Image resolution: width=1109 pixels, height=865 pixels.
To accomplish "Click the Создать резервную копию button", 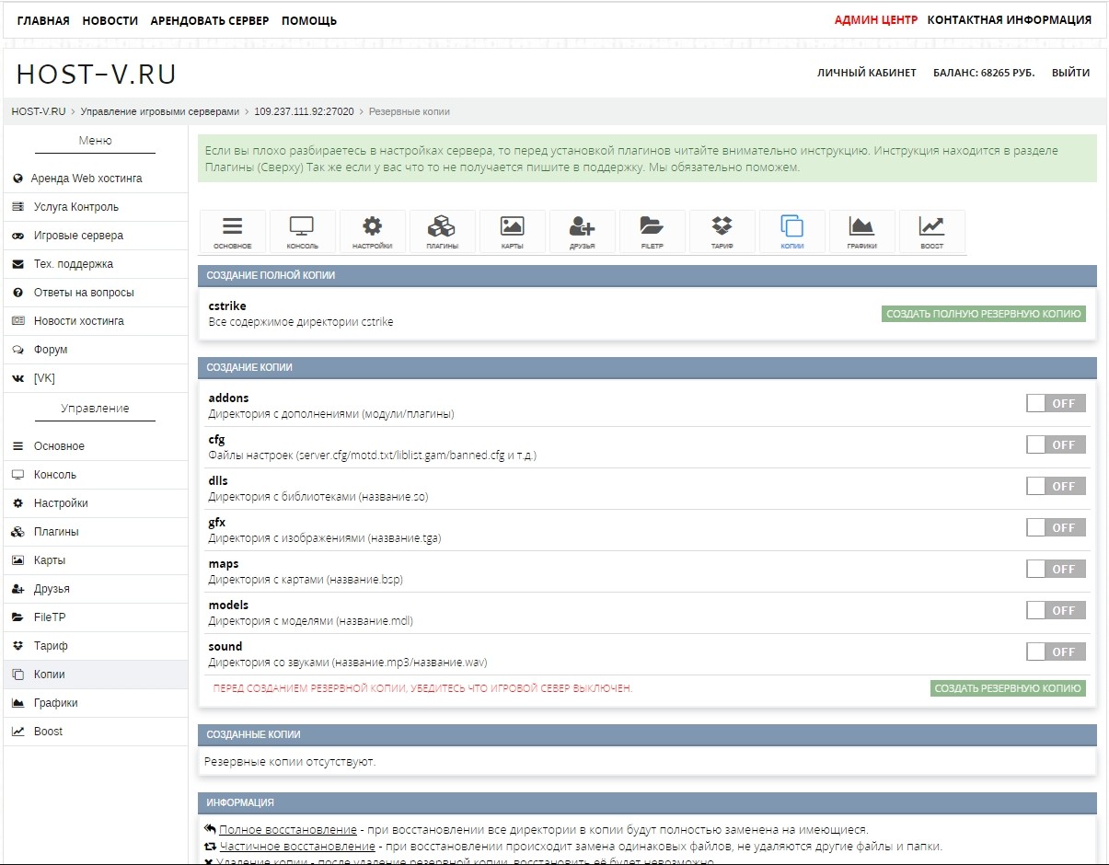I will (1008, 688).
